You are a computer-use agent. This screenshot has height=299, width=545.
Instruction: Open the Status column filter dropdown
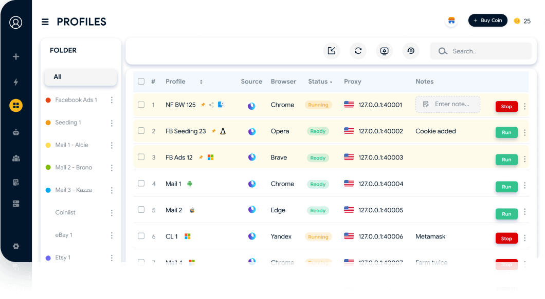(331, 82)
